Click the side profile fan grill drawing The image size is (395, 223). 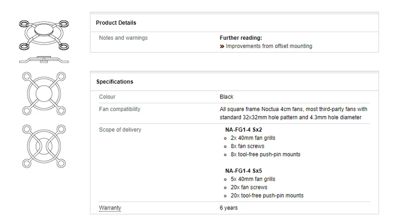tap(44, 60)
